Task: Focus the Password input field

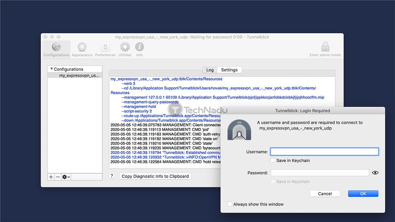Action: 320,173
